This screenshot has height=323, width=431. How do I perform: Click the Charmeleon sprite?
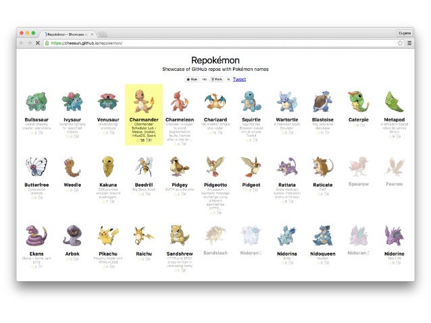click(180, 102)
